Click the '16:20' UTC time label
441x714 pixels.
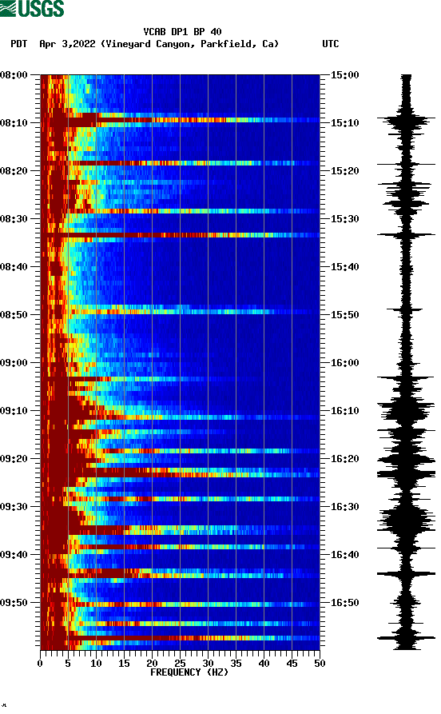(344, 459)
